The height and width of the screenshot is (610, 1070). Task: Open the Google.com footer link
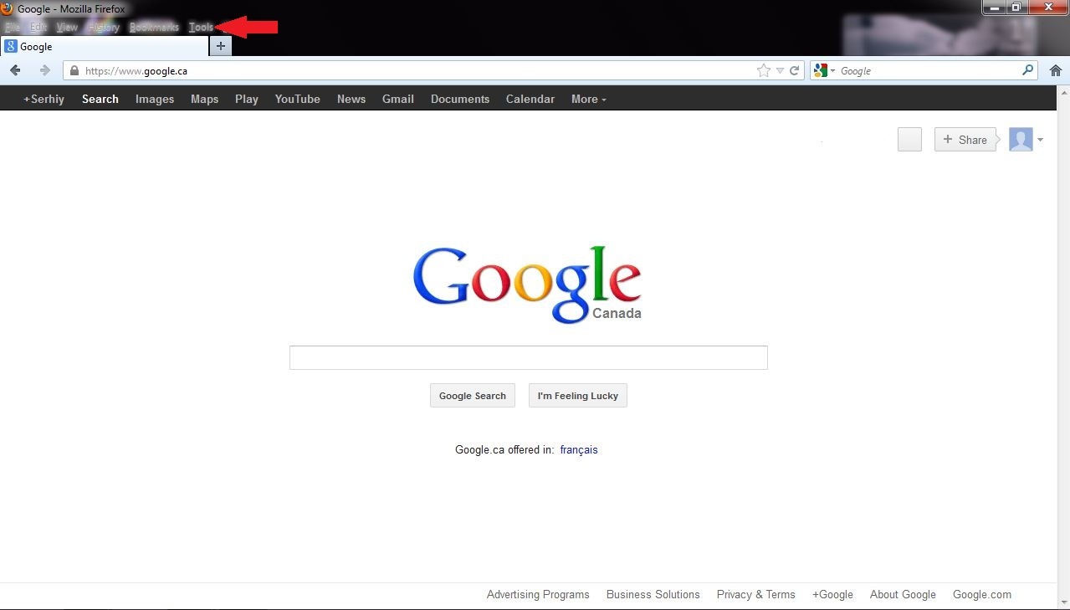point(982,595)
